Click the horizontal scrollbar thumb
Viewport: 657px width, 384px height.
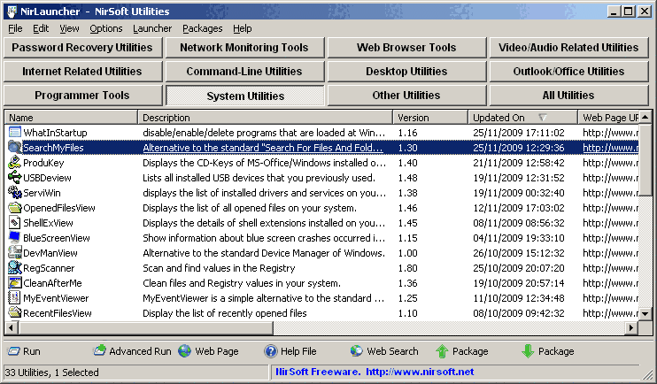[x=145, y=327]
